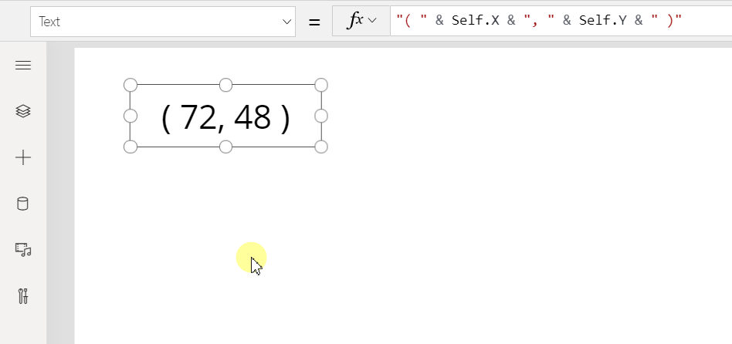Expand the Text property dropdown
Viewport: 732px width, 344px height.
click(287, 22)
